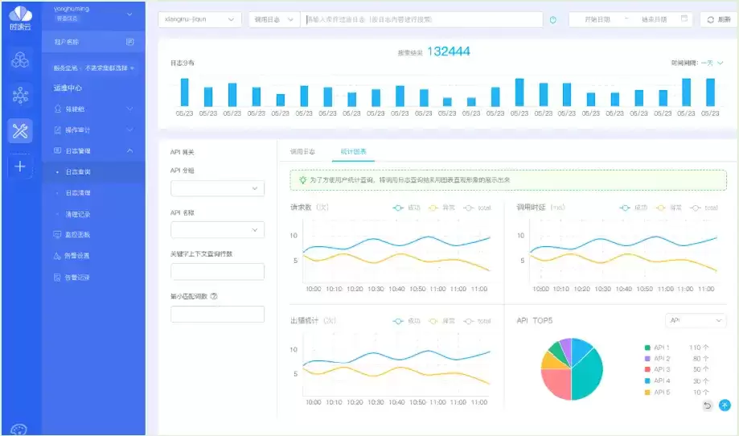Toggle the 异常 legend in 调用时延 chart
This screenshot has height=436, width=739.
[x=669, y=208]
